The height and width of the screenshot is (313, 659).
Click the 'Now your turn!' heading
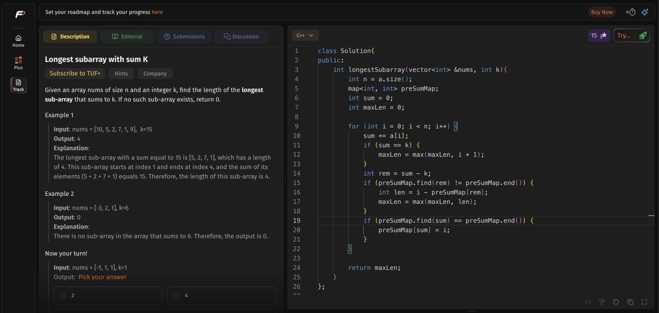[x=66, y=253]
